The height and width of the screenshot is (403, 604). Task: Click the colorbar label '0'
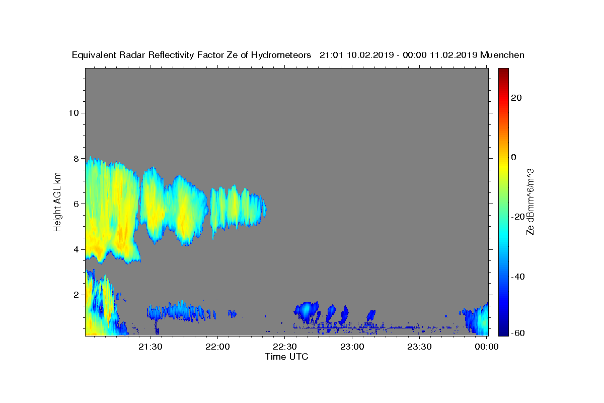click(x=513, y=157)
